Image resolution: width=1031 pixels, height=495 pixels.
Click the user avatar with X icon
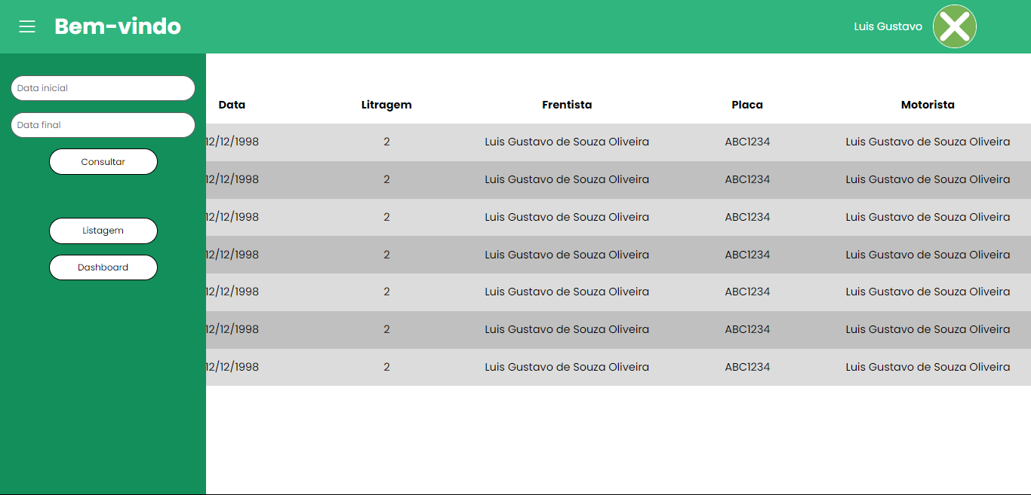point(955,26)
